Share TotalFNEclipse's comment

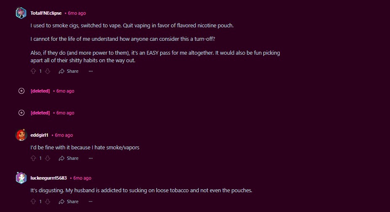point(69,72)
